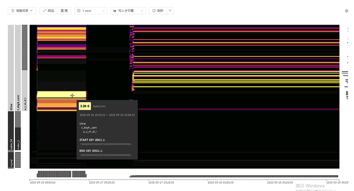
Task: Click the 2020-09-27 19:20:30 axis label
Action: (161, 182)
